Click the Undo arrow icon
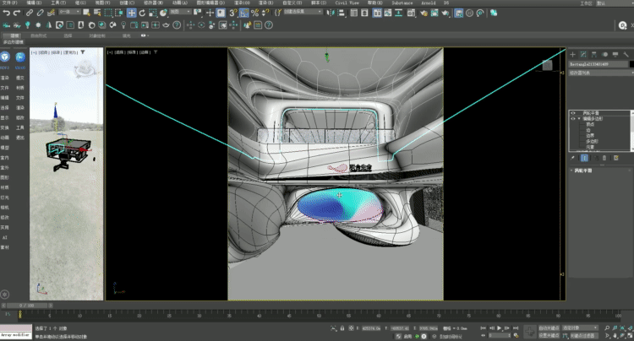 [6, 14]
